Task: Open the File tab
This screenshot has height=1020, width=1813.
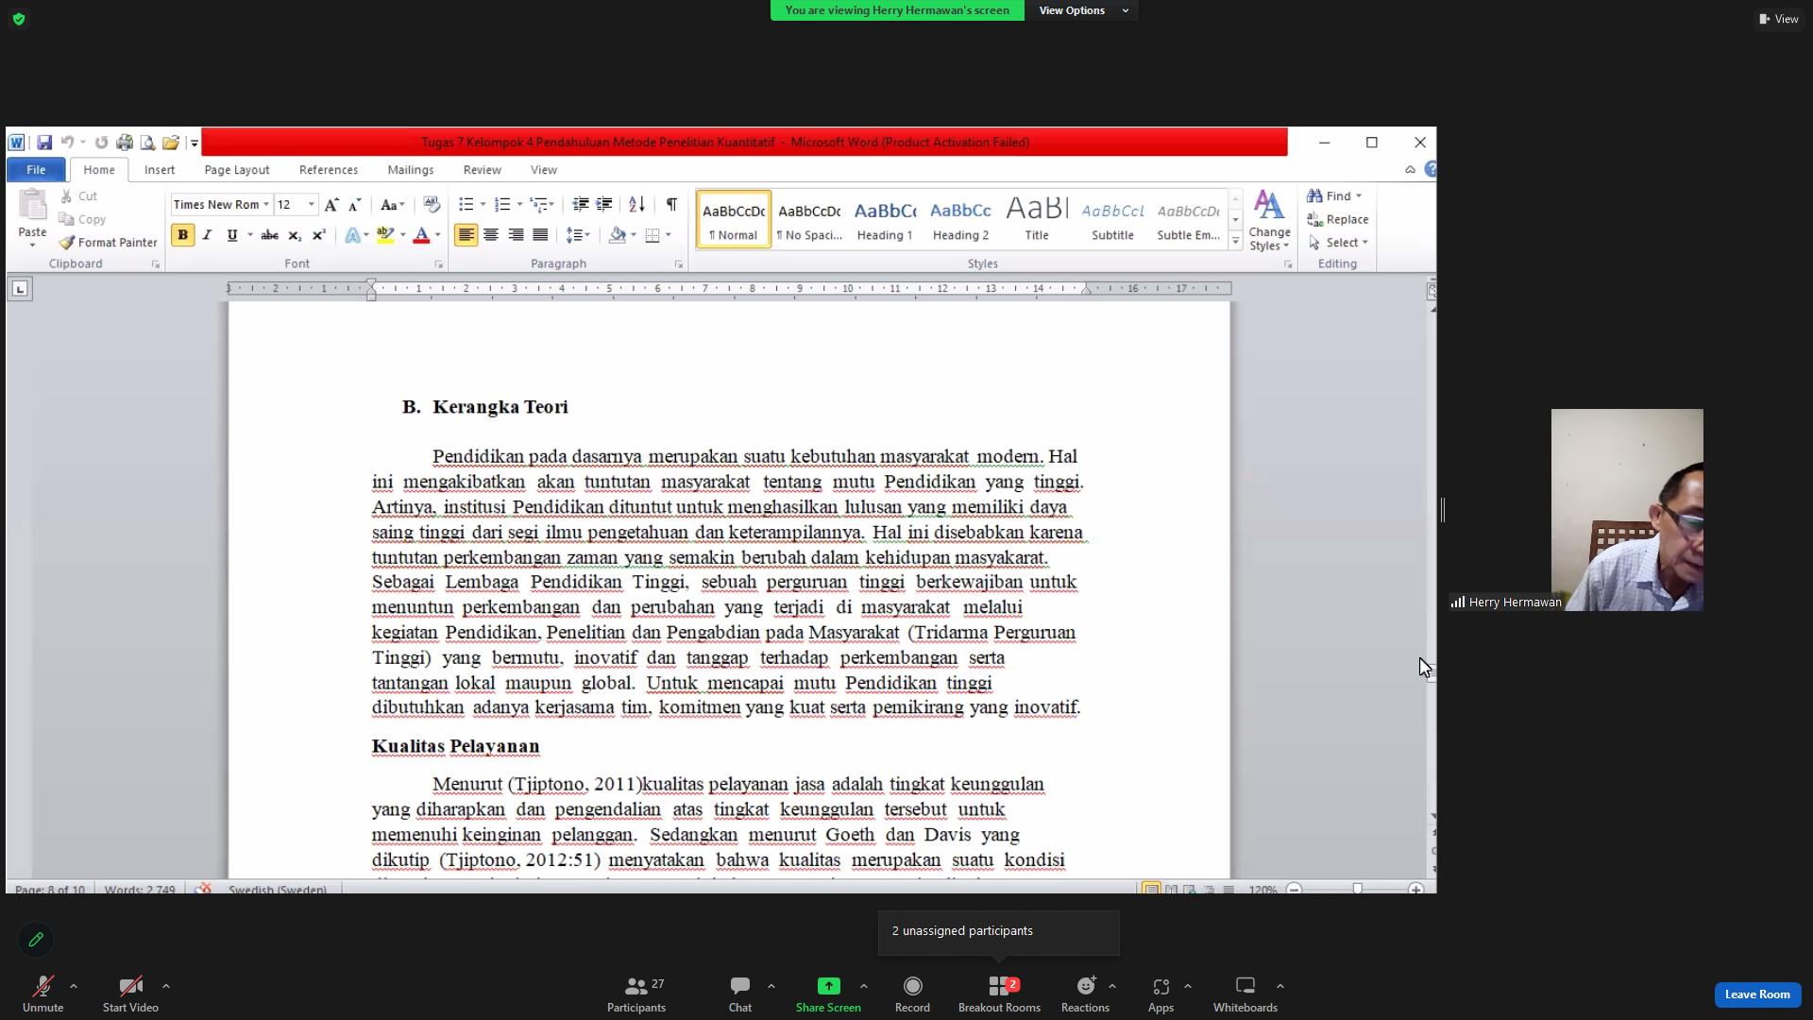Action: pyautogui.click(x=36, y=170)
